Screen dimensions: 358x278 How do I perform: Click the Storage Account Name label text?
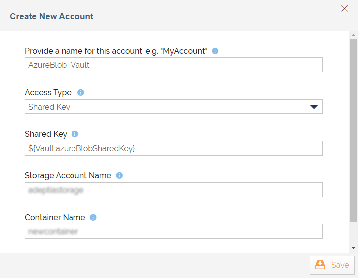69,175
